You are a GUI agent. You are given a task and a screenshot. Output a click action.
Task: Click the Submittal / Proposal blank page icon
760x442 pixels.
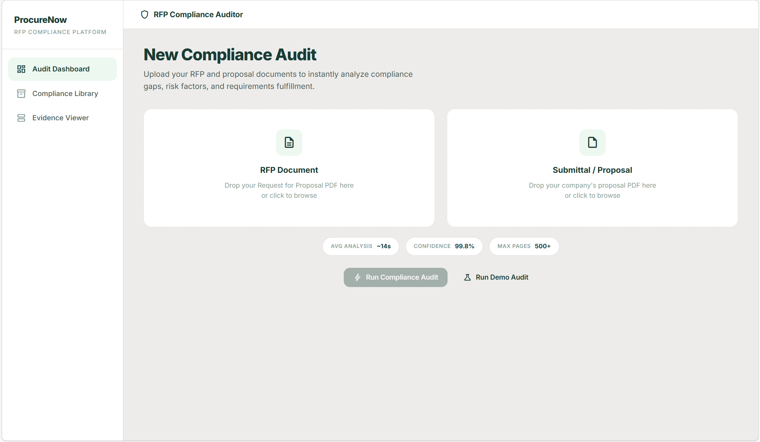[592, 143]
